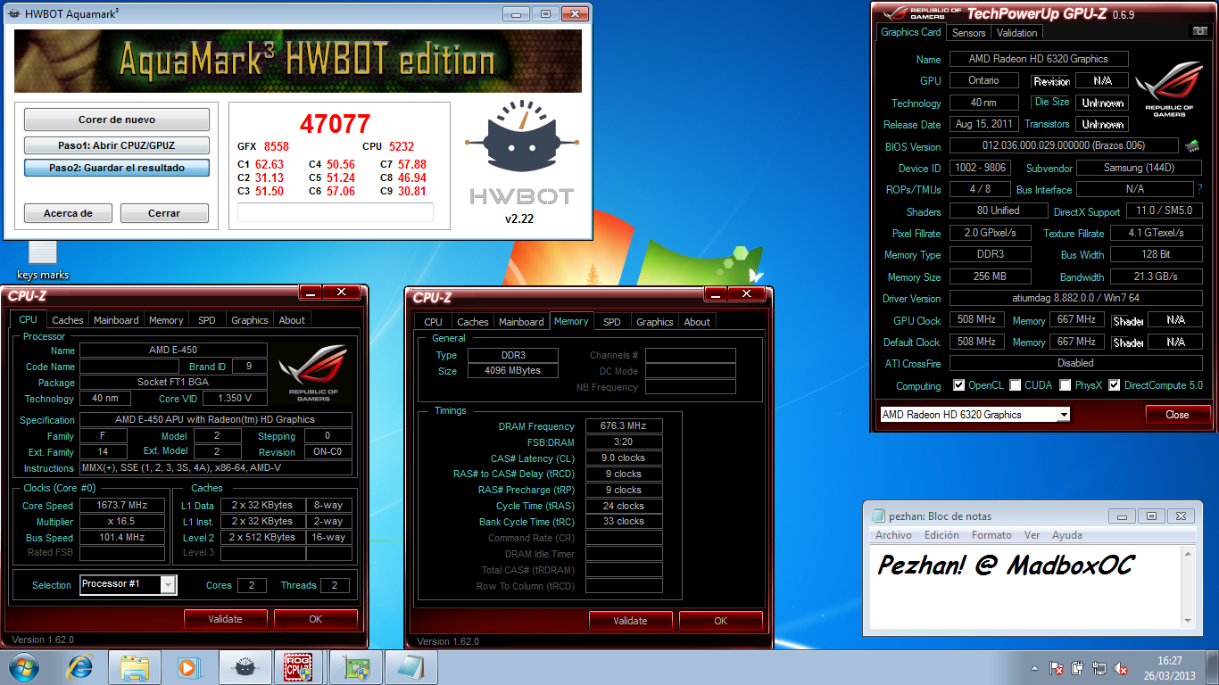Click the Aquamark empty progress bar
The height and width of the screenshot is (685, 1219).
click(336, 212)
